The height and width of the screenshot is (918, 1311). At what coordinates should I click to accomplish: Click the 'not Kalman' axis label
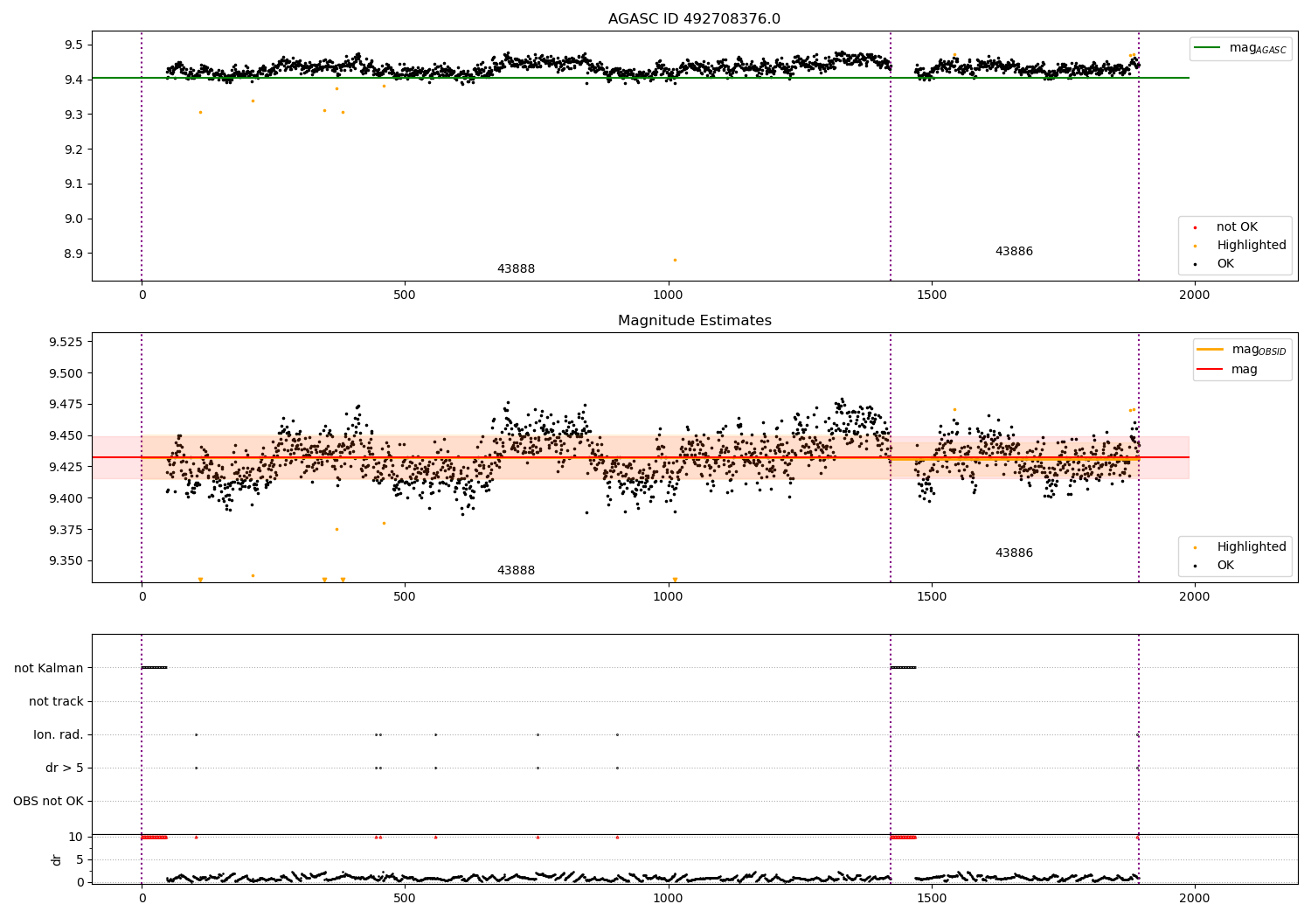[x=49, y=669]
